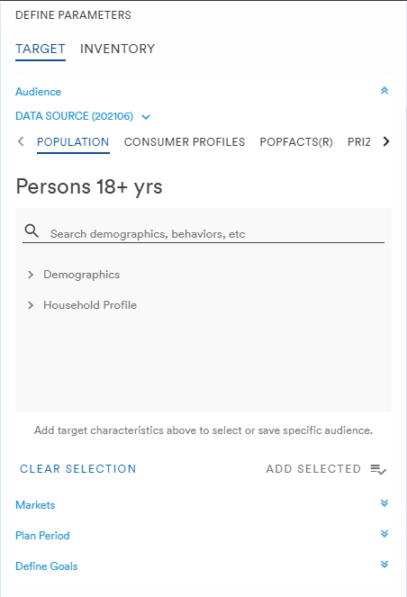Click the add selected checklist icon
Viewport: 407px width, 597px height.
(378, 469)
